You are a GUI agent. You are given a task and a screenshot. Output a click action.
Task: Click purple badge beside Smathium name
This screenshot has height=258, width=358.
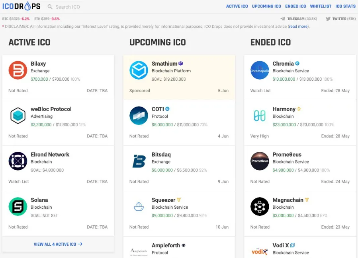coord(181,63)
